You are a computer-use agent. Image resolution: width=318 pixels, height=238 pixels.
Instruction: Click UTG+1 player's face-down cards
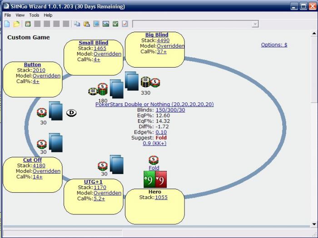117,165
